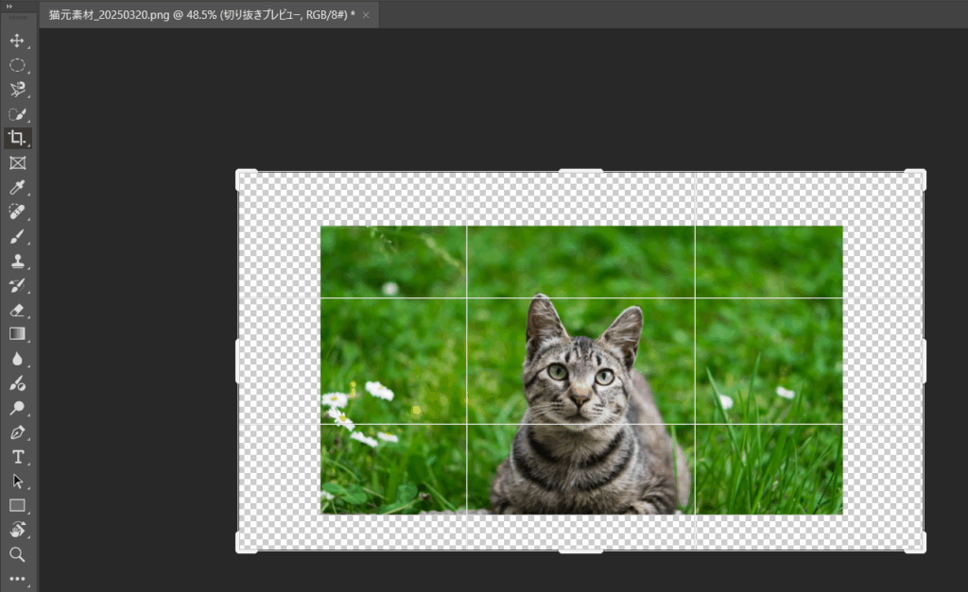Choose the Rectangle shape tool
This screenshot has height=592, width=968.
(17, 505)
